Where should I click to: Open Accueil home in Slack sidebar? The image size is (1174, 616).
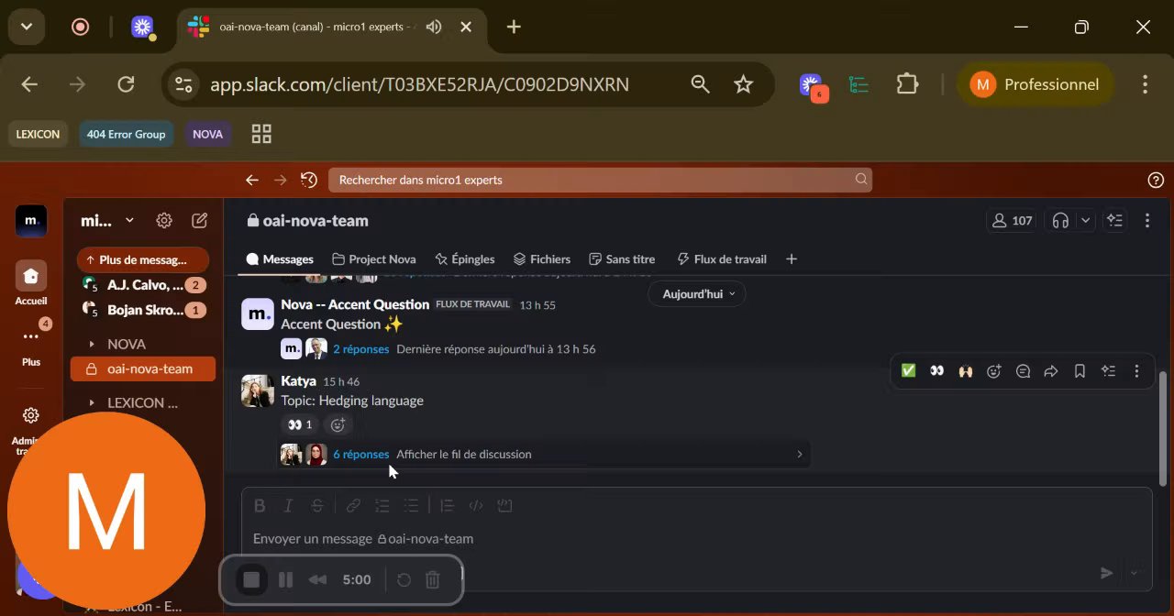point(31,283)
